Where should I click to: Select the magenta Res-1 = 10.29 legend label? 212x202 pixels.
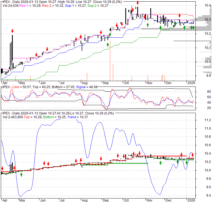[x=30, y=6]
